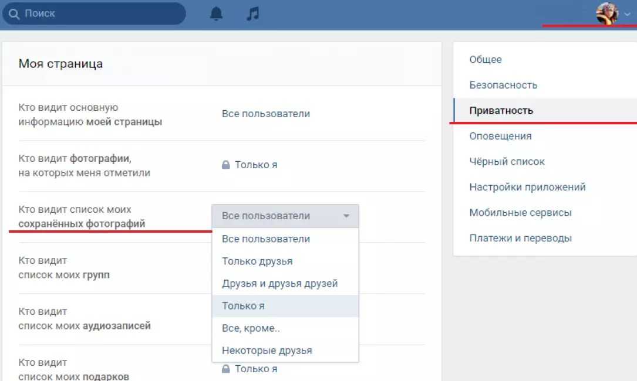The height and width of the screenshot is (381, 637).
Task: Select Только я in dropdown list
Action: 243,306
